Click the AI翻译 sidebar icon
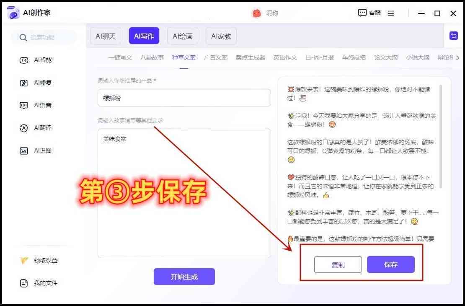The width and height of the screenshot is (465, 306). click(24, 128)
